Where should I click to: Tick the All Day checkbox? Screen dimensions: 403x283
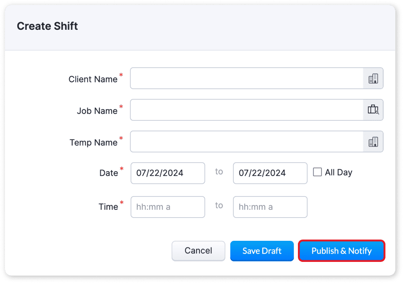(x=317, y=172)
